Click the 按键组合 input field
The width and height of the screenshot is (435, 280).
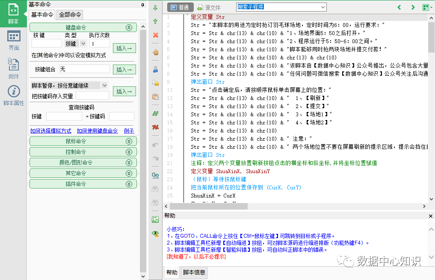point(85,69)
